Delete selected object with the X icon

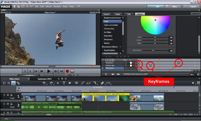click(x=58, y=83)
